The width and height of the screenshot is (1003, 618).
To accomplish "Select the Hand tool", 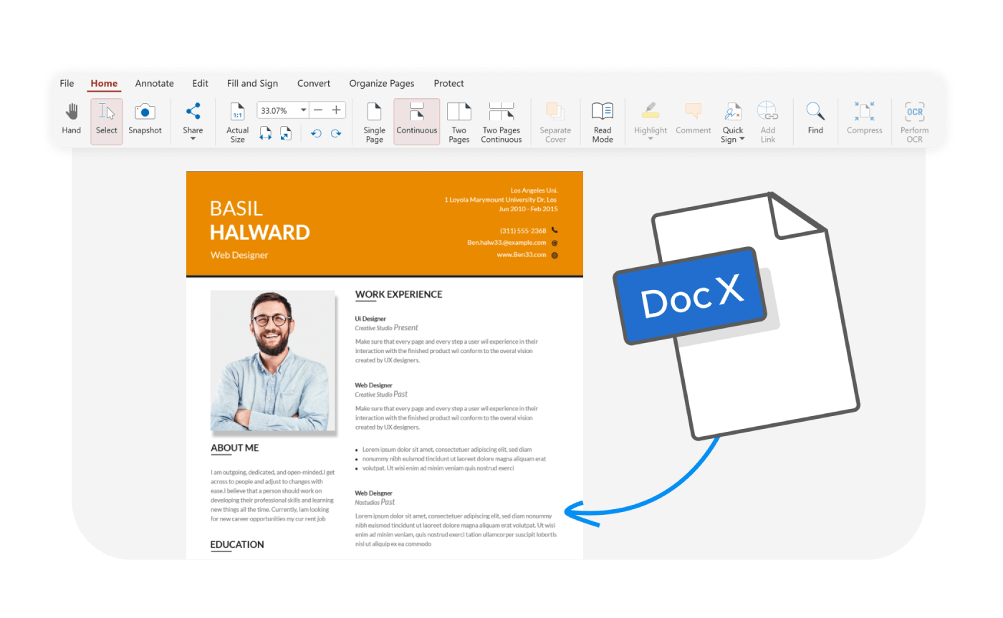I will pos(72,119).
